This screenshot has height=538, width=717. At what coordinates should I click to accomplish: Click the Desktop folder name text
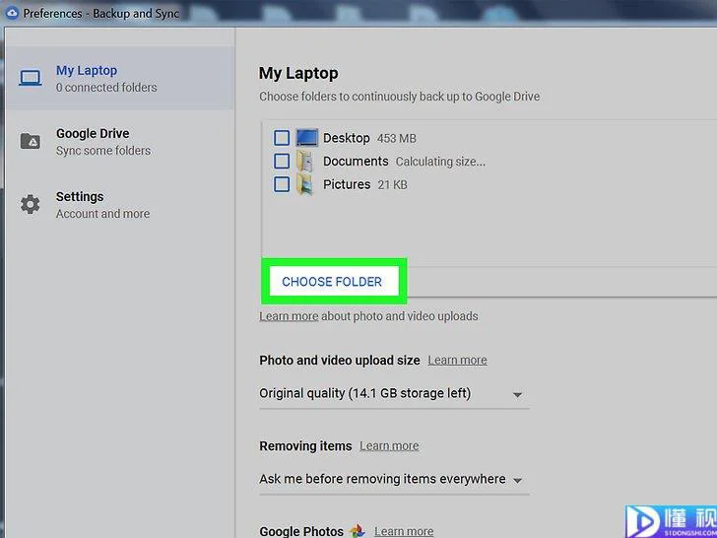coord(346,138)
